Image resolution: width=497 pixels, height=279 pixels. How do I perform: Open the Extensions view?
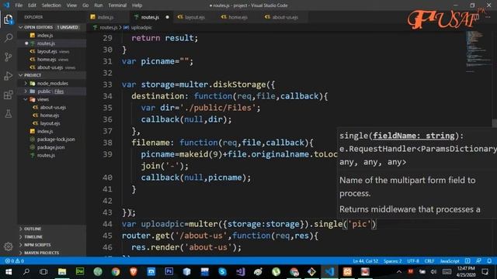click(x=9, y=95)
